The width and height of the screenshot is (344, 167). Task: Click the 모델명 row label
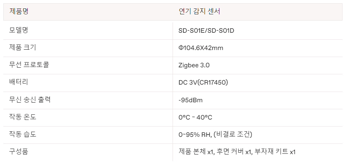pyautogui.click(x=19, y=30)
